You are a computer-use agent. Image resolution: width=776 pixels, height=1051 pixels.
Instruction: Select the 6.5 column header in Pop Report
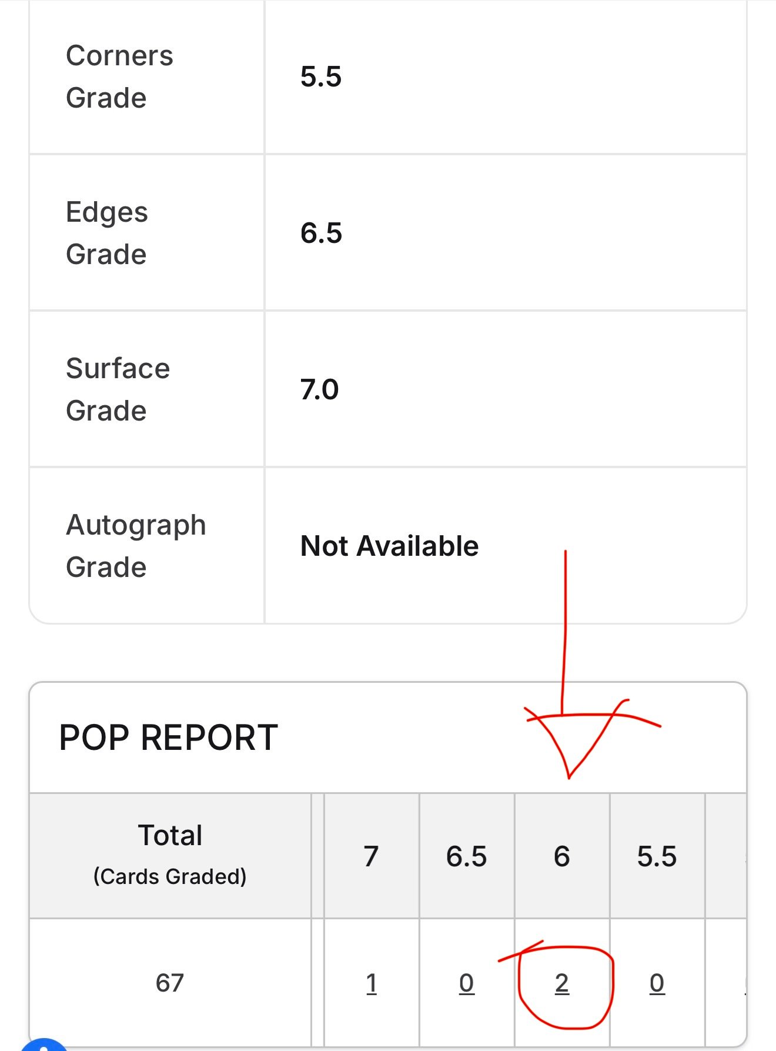point(466,856)
